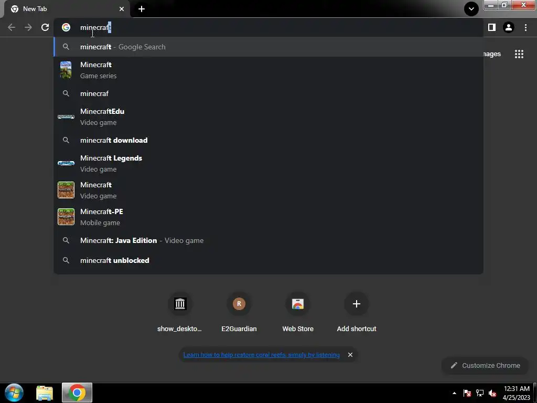The image size is (537, 403).
Task: Choose 'minecraft unblocked' suggestion
Action: (268, 260)
